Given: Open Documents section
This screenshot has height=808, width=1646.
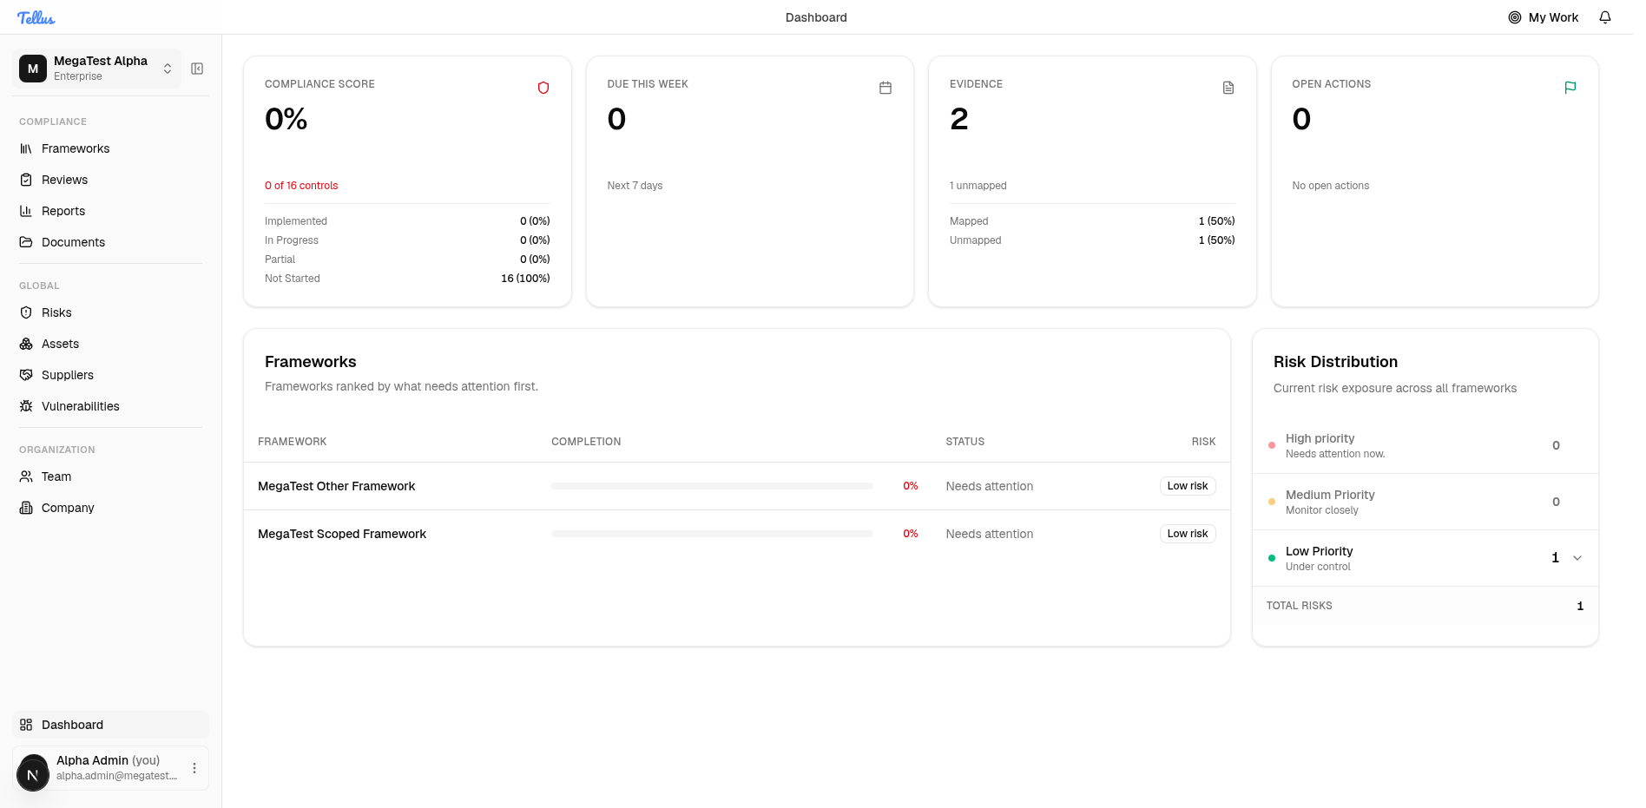Looking at the screenshot, I should 110,242.
